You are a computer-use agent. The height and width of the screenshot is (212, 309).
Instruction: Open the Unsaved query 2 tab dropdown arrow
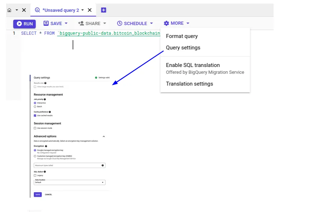pos(83,10)
